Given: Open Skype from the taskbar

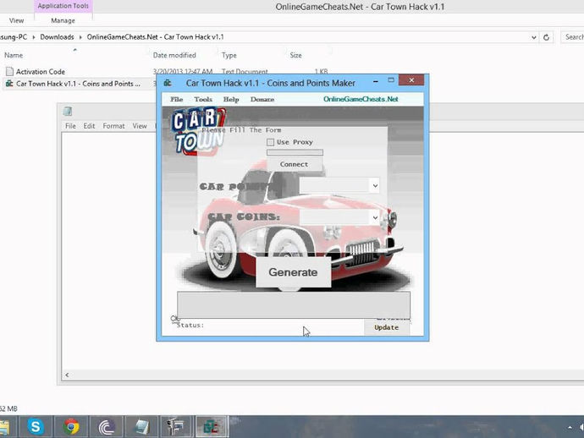Looking at the screenshot, I should click(x=36, y=426).
